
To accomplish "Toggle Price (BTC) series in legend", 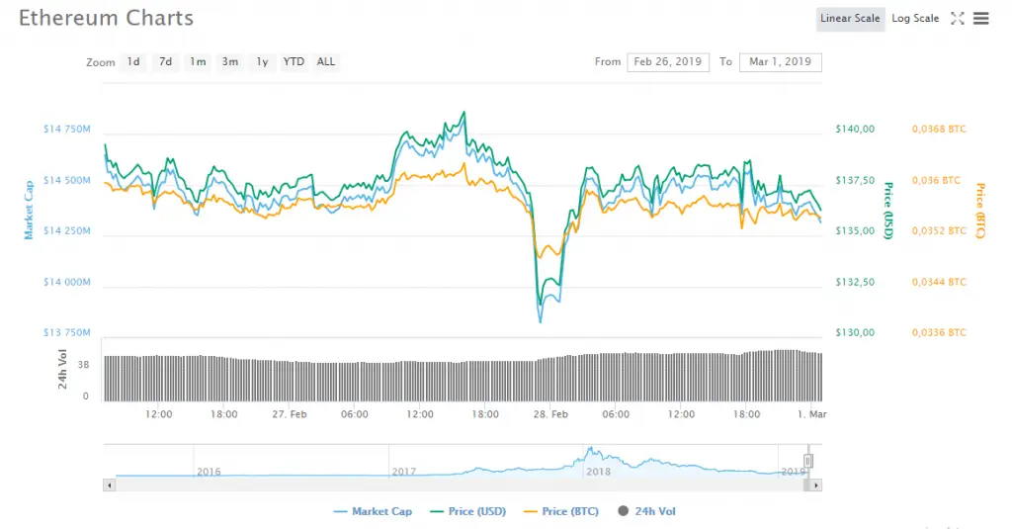I will point(561,511).
